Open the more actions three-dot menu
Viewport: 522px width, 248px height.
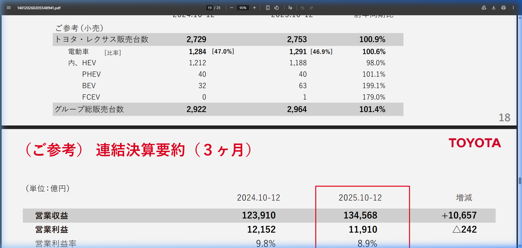[x=513, y=8]
